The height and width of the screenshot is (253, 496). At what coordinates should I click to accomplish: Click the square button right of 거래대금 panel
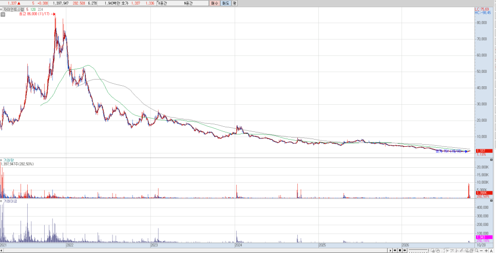[x=491, y=201]
